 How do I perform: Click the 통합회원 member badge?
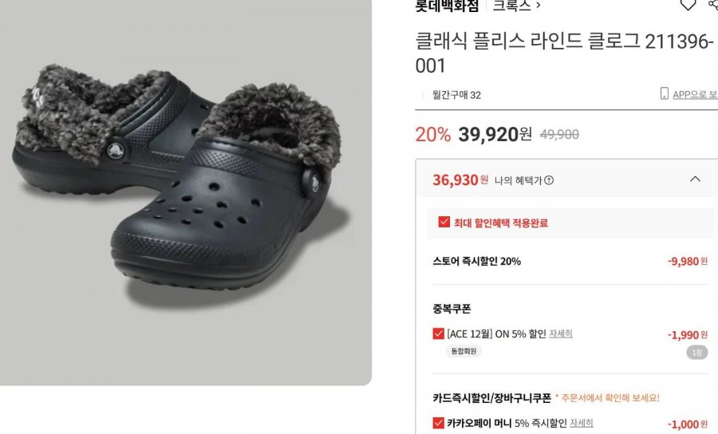(x=464, y=351)
